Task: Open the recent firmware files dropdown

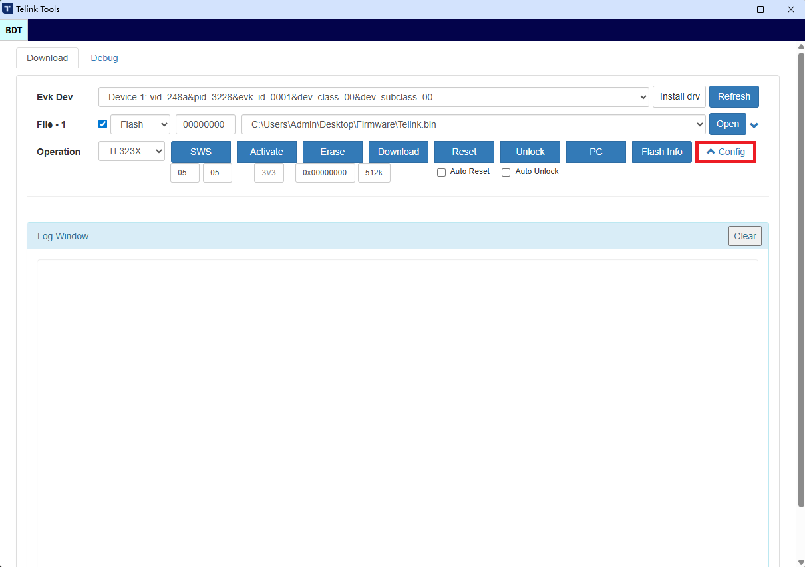Action: coord(754,124)
